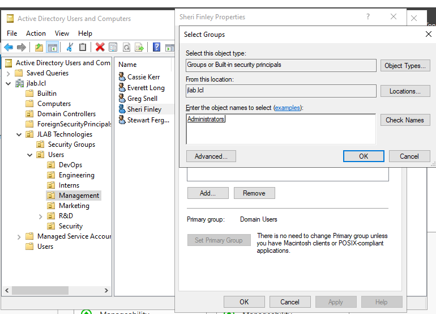Select the Security Groups tree item

point(71,145)
